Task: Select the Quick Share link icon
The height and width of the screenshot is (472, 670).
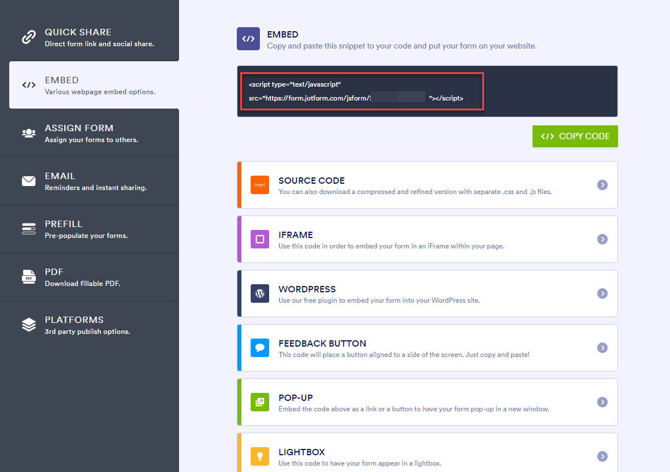Action: (x=28, y=36)
